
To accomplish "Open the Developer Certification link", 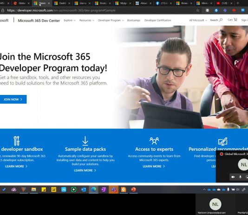I will pyautogui.click(x=157, y=20).
